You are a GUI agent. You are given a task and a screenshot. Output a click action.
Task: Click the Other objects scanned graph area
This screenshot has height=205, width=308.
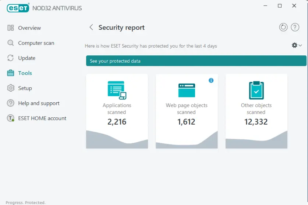click(256, 141)
